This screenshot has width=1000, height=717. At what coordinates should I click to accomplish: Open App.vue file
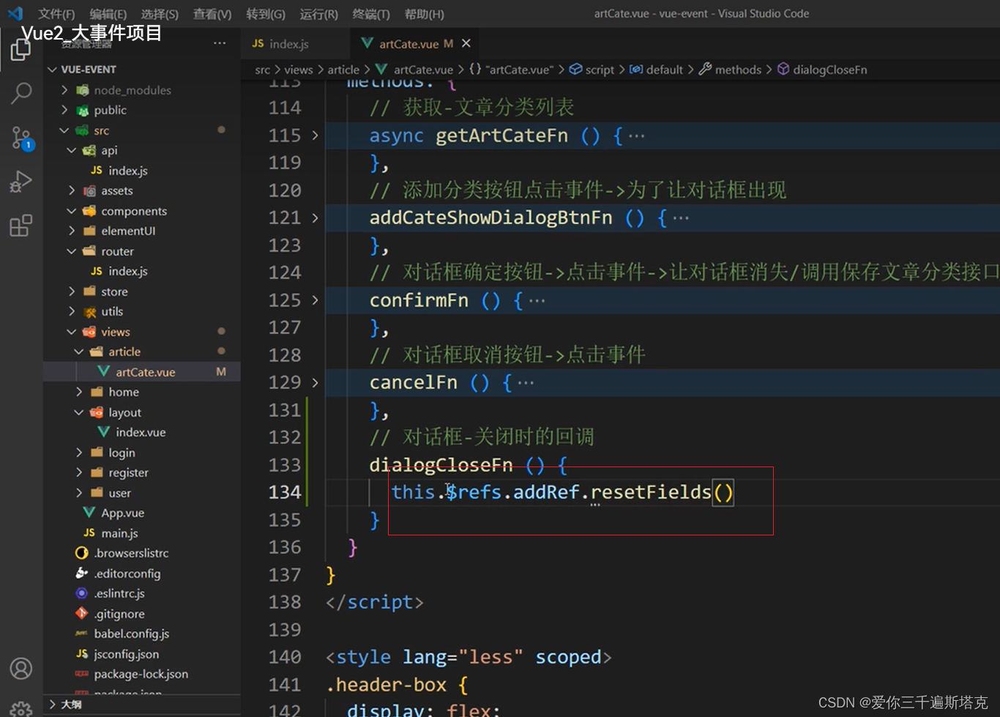point(142,513)
